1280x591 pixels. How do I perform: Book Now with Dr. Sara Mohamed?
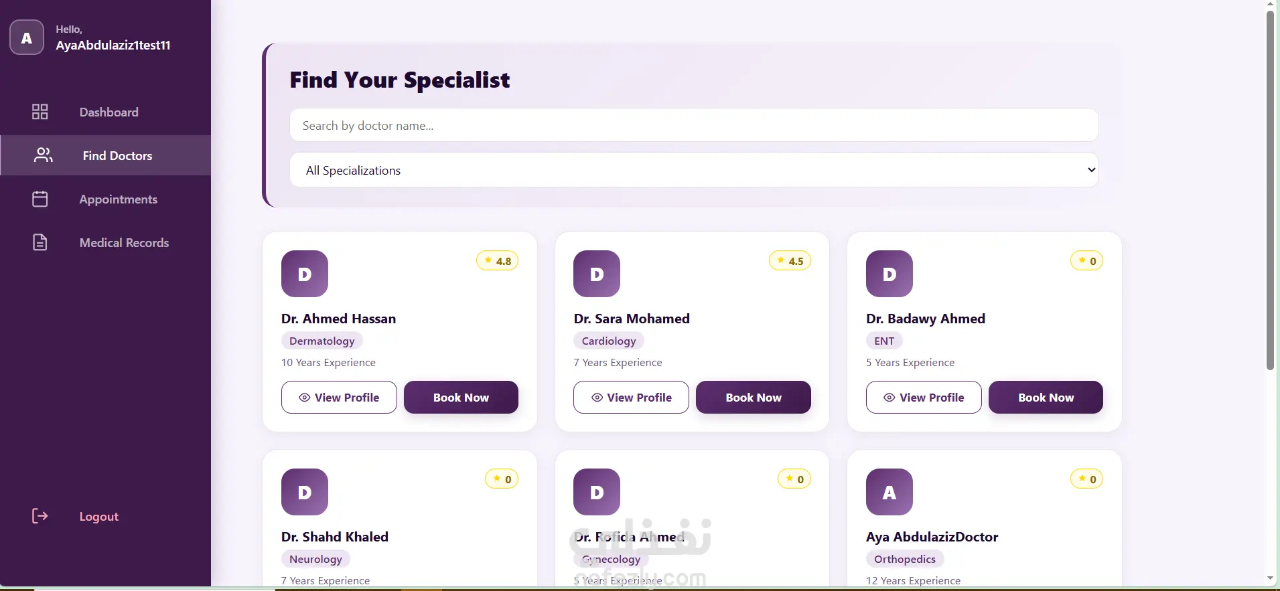pyautogui.click(x=753, y=398)
